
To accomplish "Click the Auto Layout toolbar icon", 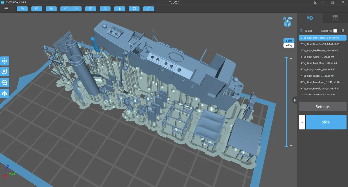I will [x=105, y=9].
